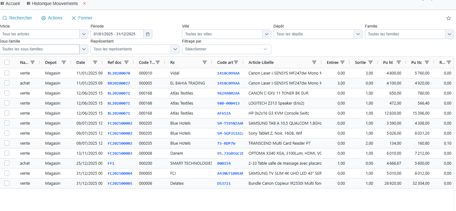Check the Delatex row checkbox
This screenshot has width=456, height=211.
[7, 183]
